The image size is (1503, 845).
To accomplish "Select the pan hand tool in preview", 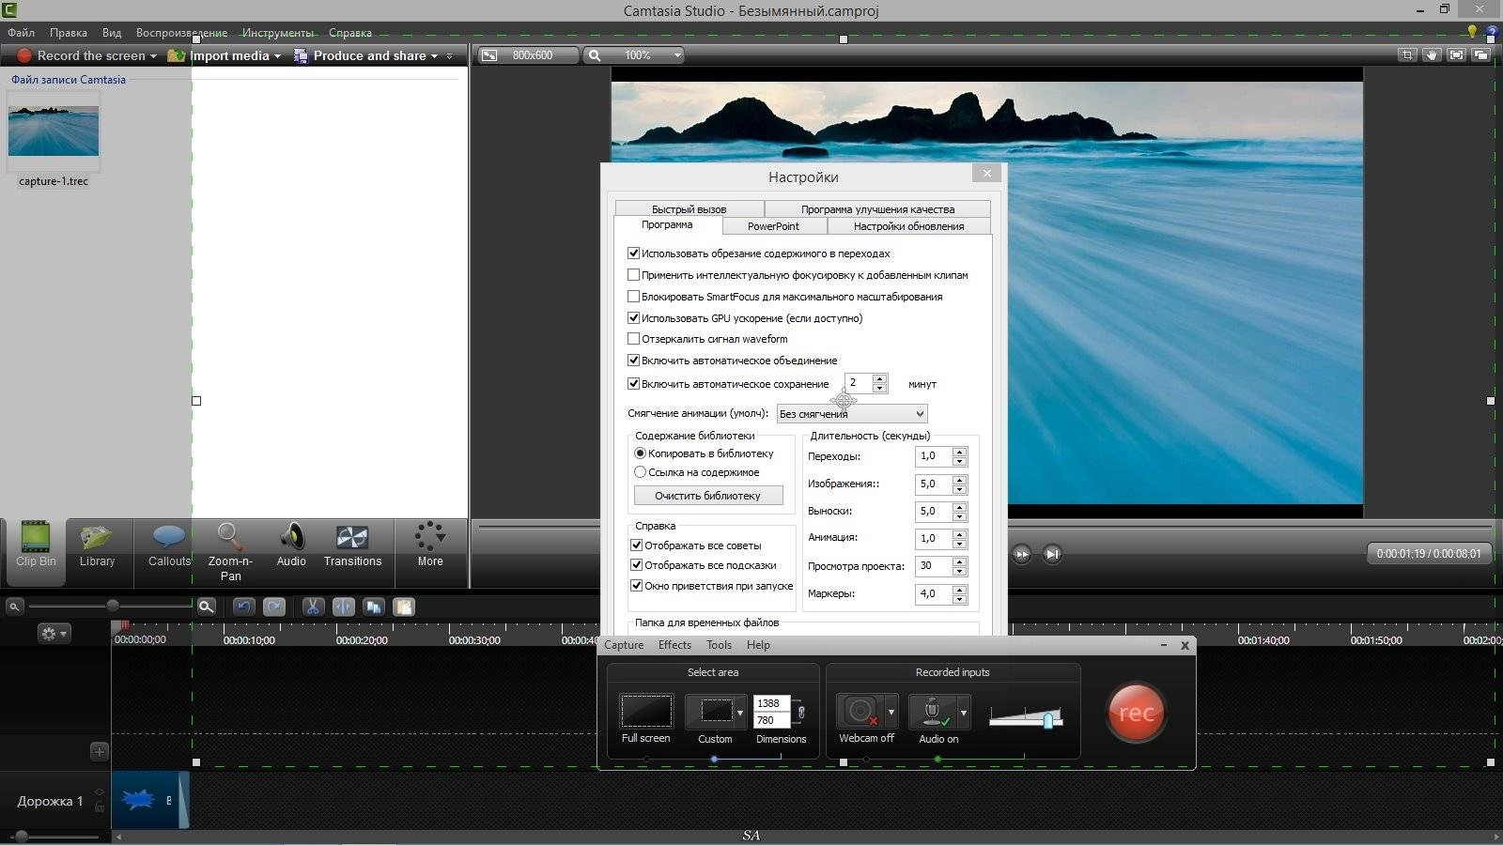I will pyautogui.click(x=1432, y=54).
